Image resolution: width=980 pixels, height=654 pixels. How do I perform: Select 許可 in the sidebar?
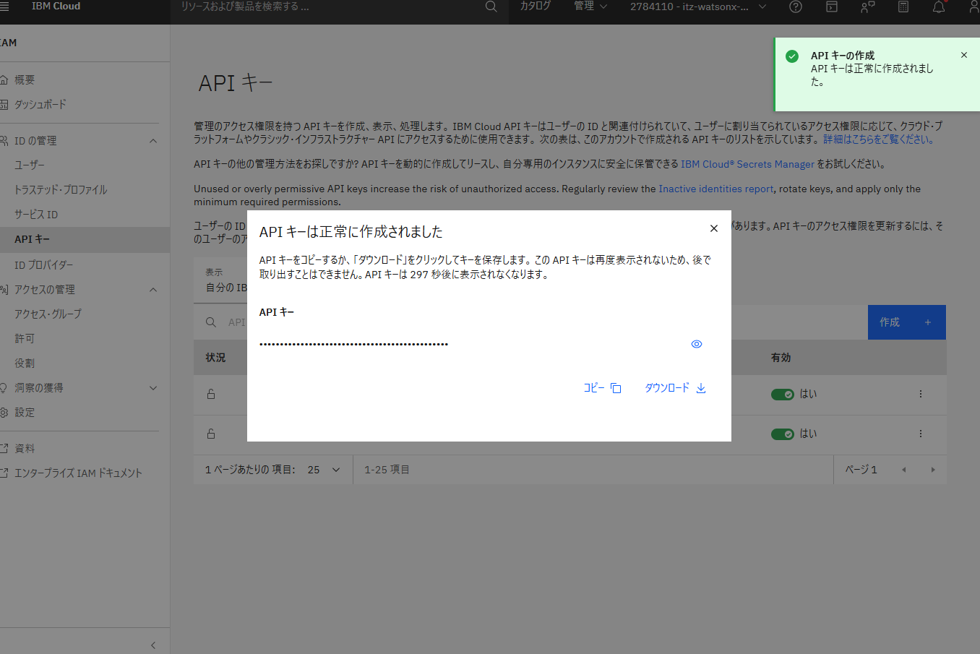pos(25,339)
